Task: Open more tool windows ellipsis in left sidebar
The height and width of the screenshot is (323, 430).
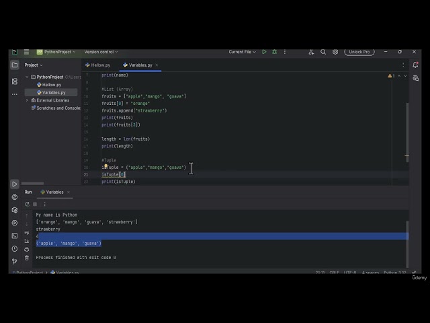Action: point(15,94)
